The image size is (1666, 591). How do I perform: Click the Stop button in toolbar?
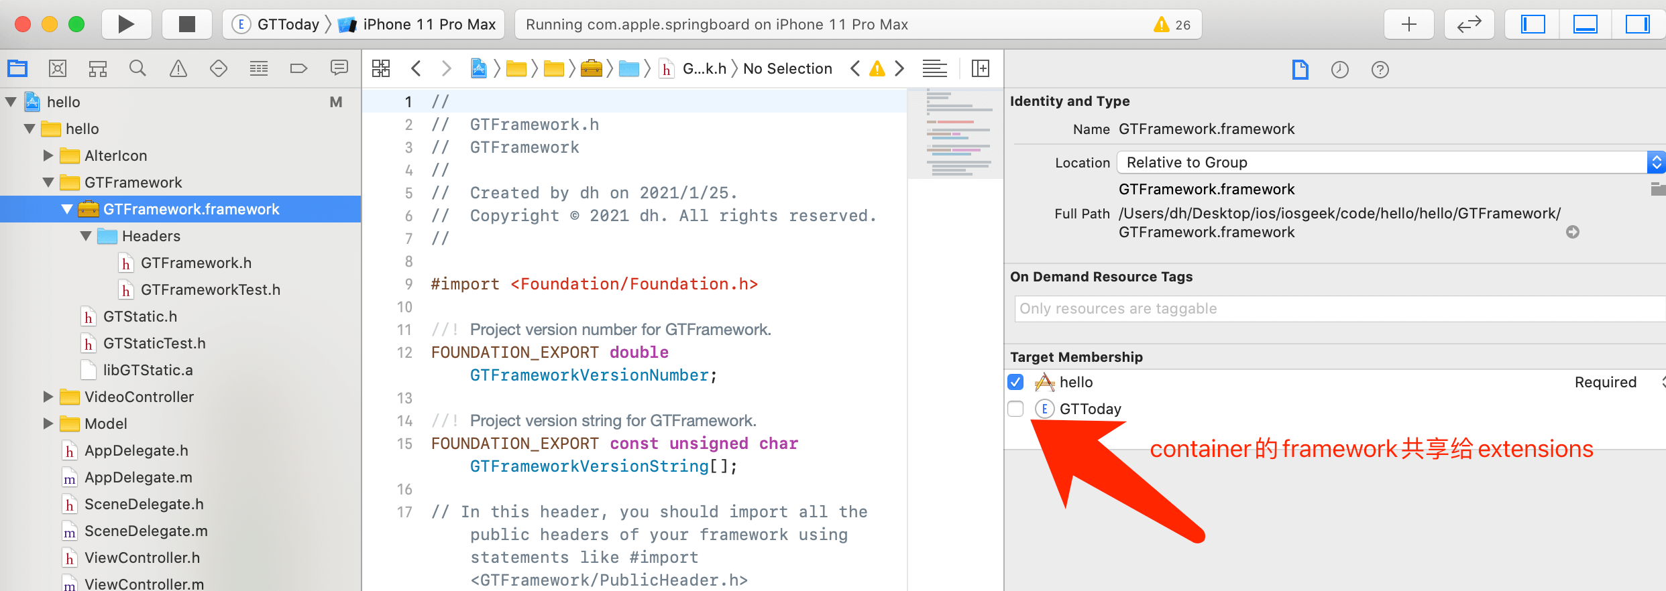pyautogui.click(x=187, y=25)
